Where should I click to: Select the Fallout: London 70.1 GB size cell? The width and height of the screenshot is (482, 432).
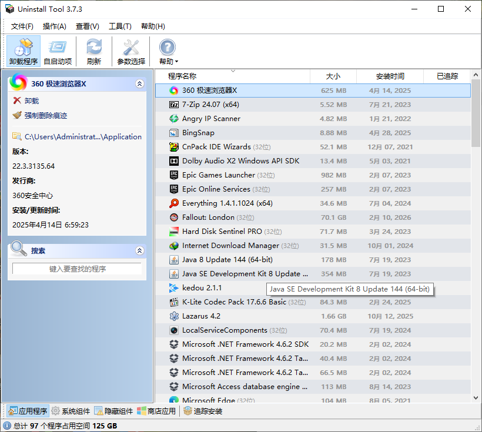333,217
